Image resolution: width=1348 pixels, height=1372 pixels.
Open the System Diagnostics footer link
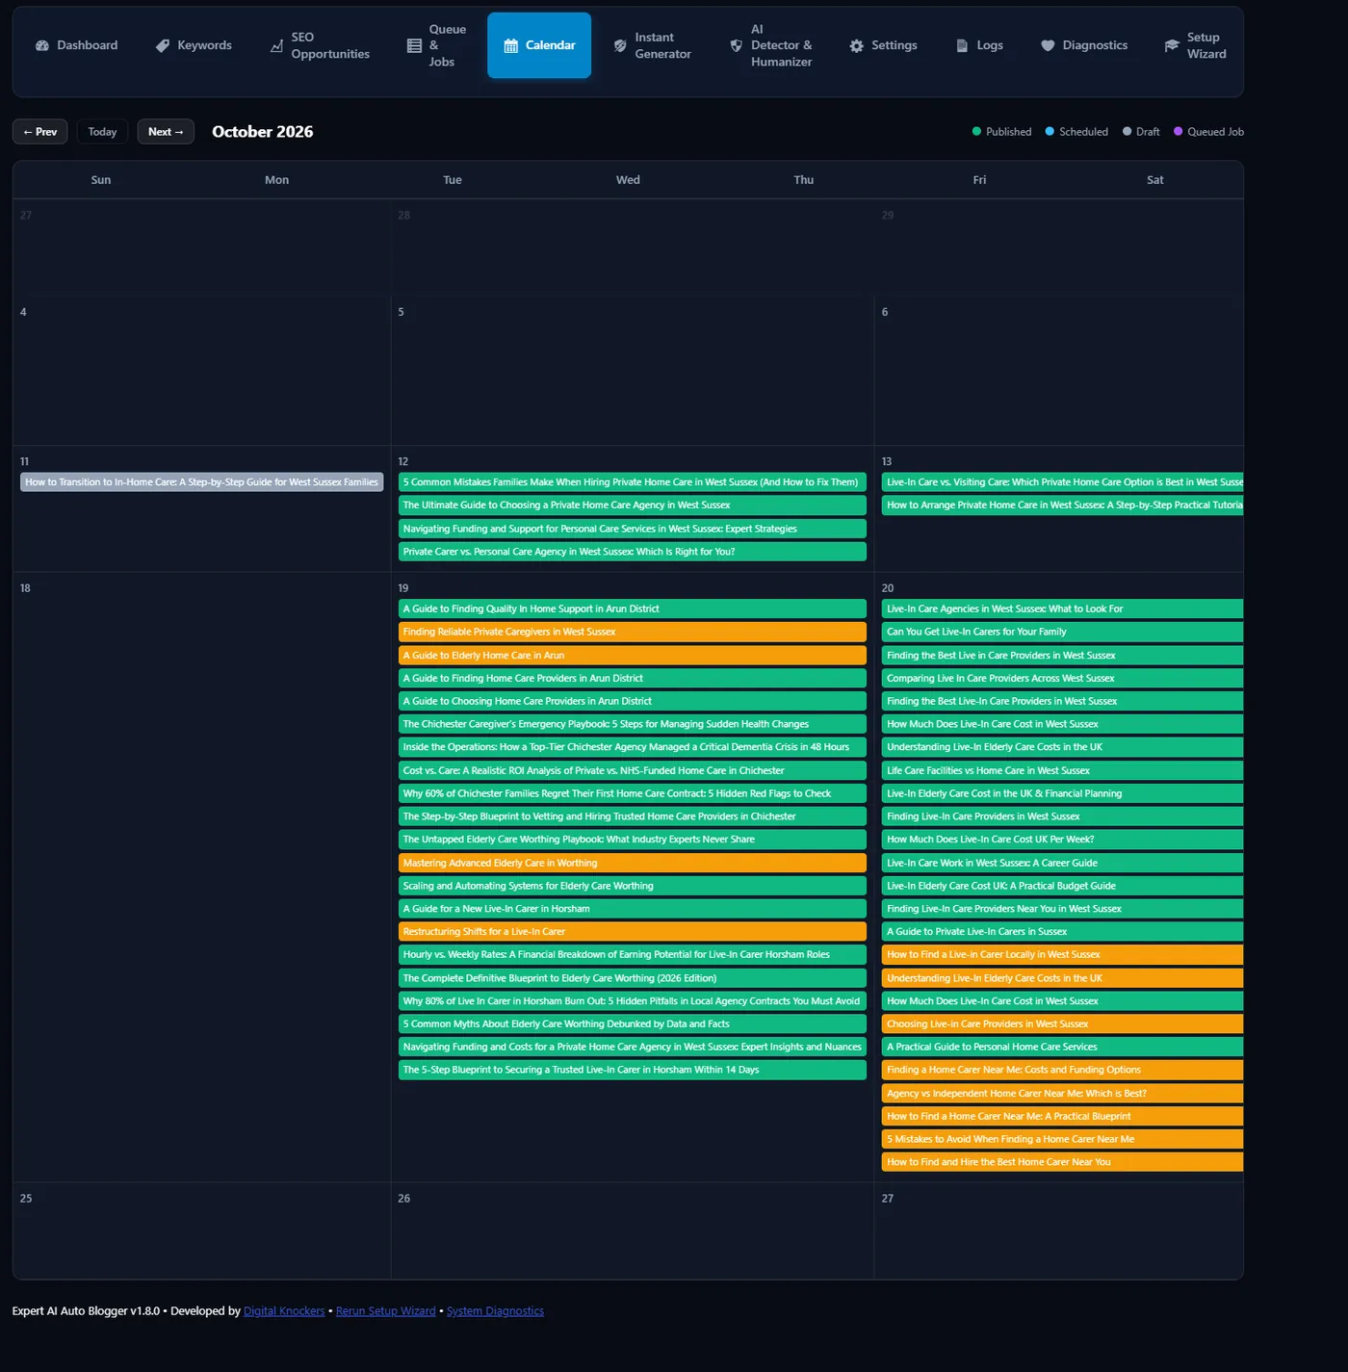[x=495, y=1311]
